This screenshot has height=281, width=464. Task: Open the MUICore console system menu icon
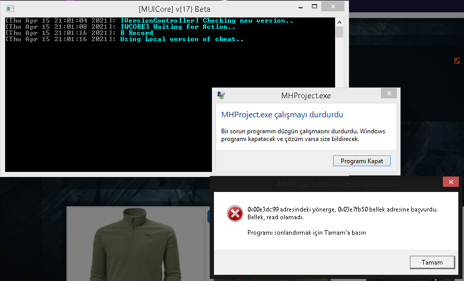tap(10, 9)
